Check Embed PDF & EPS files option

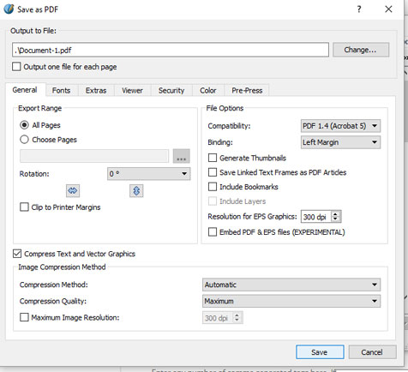(x=213, y=231)
